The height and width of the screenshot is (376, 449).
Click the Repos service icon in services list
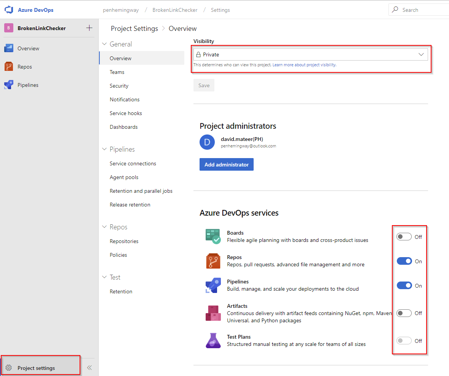click(213, 261)
